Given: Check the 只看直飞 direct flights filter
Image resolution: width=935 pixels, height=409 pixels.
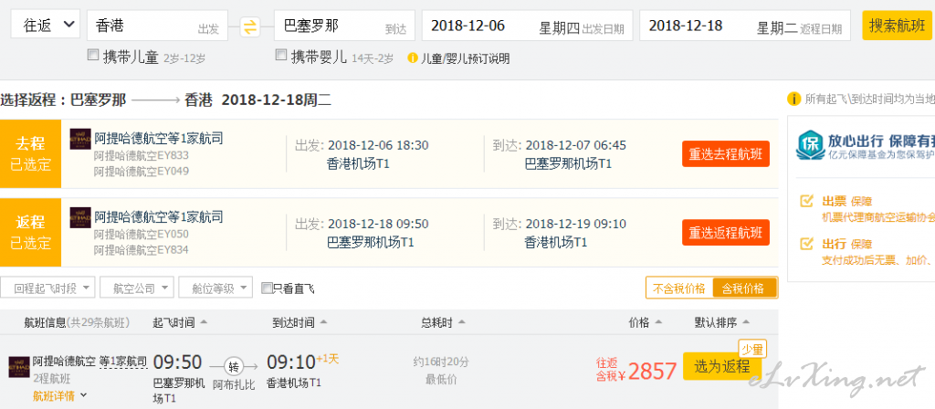Looking at the screenshot, I should tap(268, 288).
